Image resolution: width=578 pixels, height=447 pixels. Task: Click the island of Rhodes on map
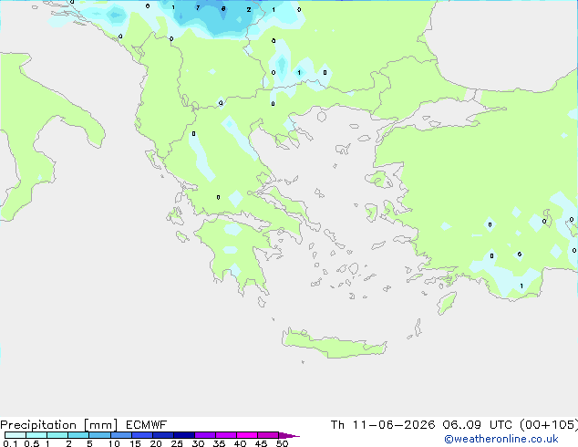[x=447, y=303]
